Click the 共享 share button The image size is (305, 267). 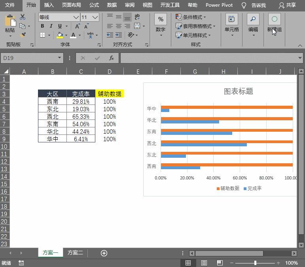(x=288, y=5)
